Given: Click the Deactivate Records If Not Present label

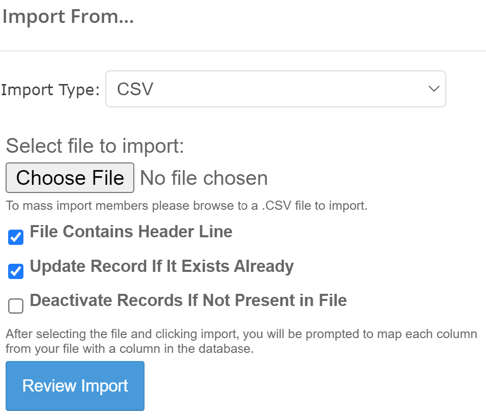Looking at the screenshot, I should (x=188, y=300).
